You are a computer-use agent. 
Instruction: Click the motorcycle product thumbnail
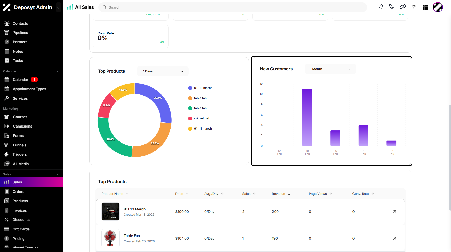coord(110,212)
